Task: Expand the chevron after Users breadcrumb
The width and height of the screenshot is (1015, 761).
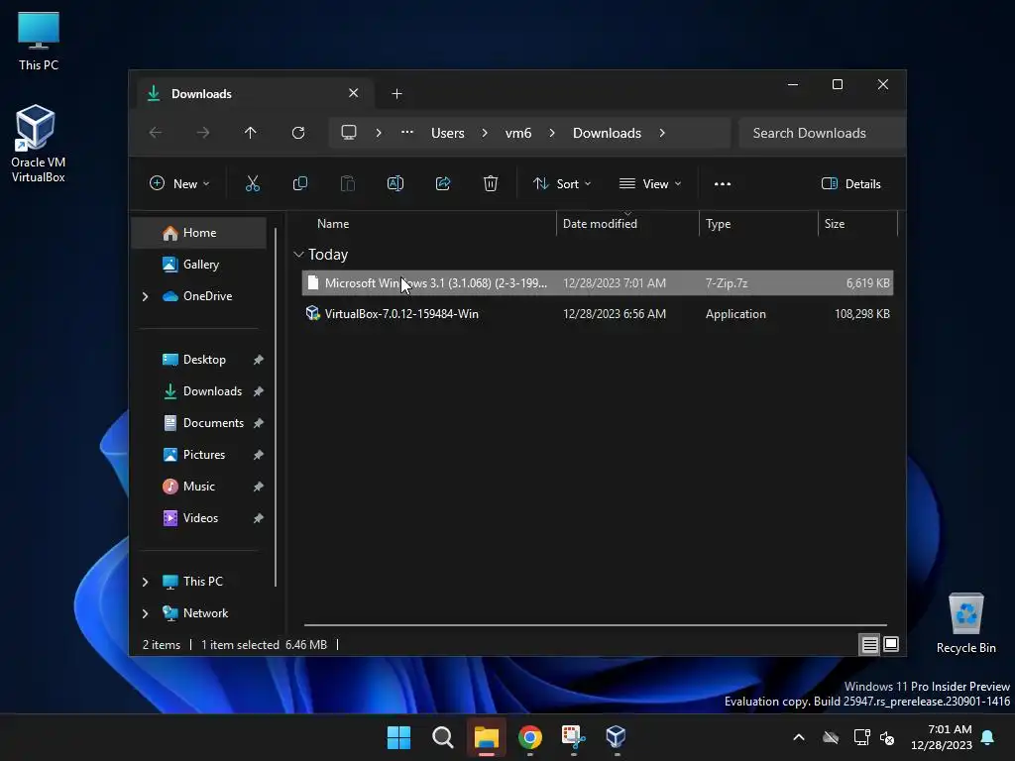Action: 484,133
